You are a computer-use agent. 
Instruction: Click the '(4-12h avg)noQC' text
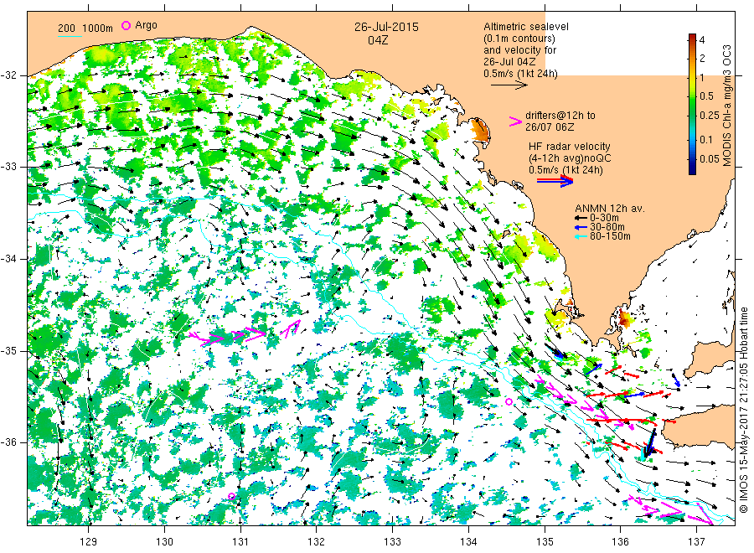[x=570, y=158]
